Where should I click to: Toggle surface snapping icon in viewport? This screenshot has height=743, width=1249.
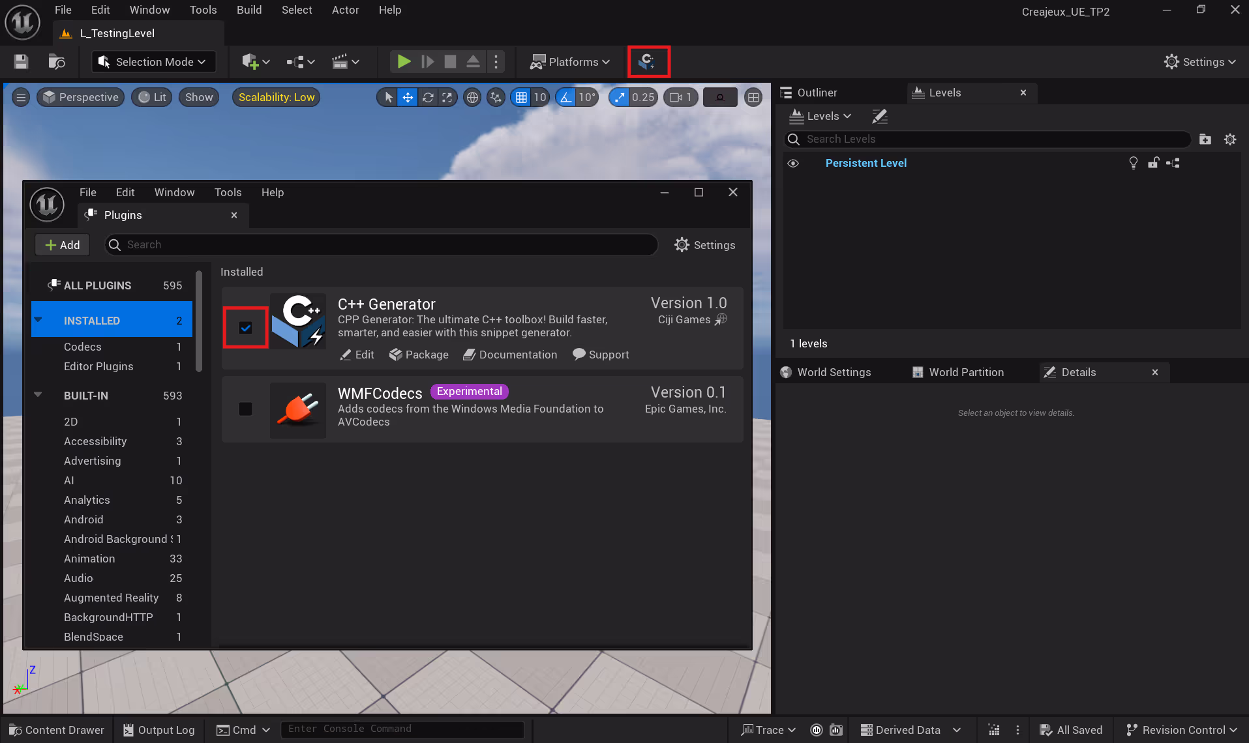[496, 97]
